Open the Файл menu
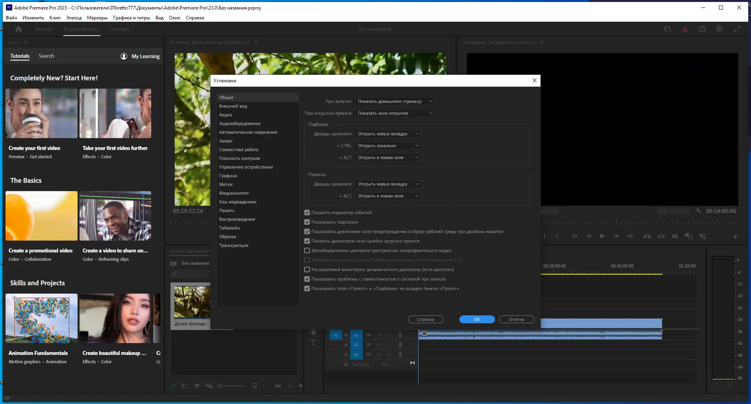The height and width of the screenshot is (404, 751). [11, 18]
